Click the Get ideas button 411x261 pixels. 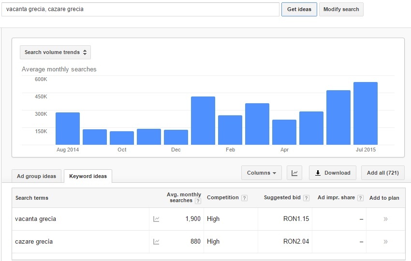299,10
